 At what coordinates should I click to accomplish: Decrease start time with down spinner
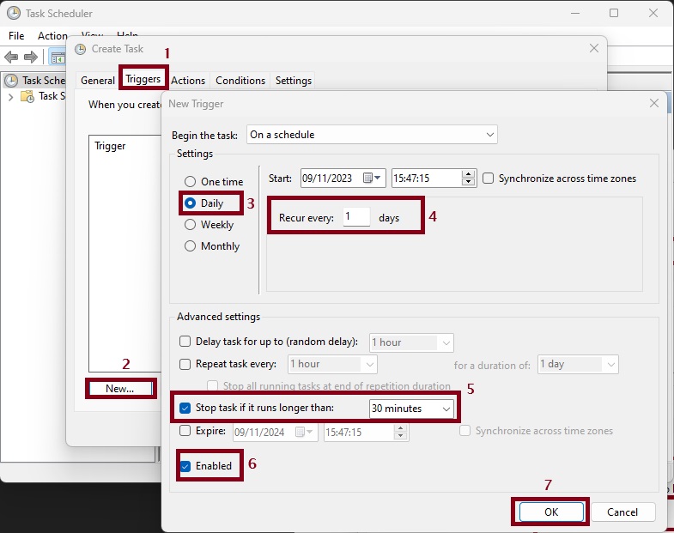[x=468, y=182]
